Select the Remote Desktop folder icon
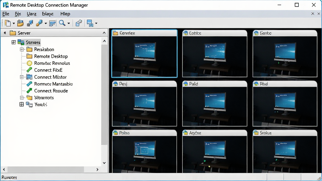This screenshot has height=181, width=322. click(x=29, y=56)
